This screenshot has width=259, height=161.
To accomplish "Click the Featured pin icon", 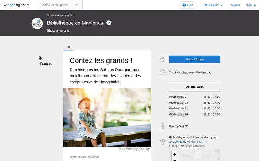I will point(40,58).
